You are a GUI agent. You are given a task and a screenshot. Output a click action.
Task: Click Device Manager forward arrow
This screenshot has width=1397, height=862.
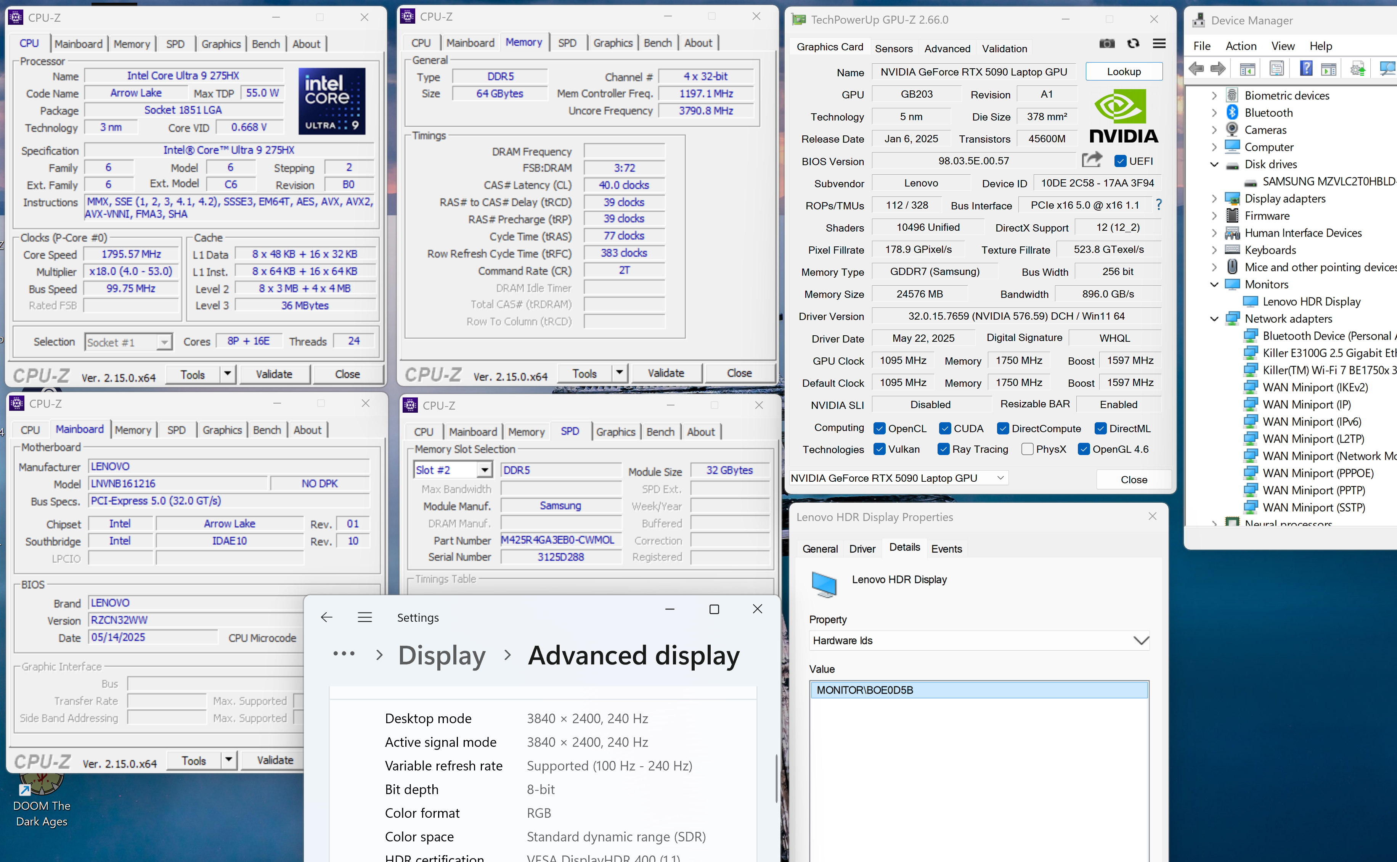click(x=1218, y=69)
